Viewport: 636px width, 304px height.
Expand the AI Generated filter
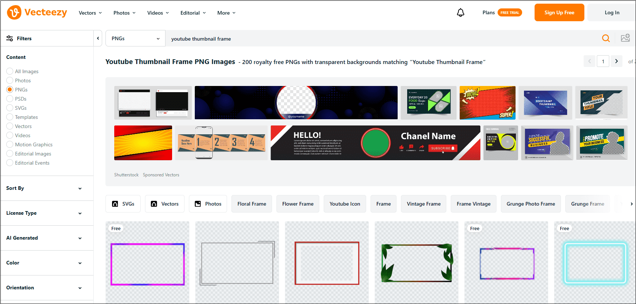point(47,238)
